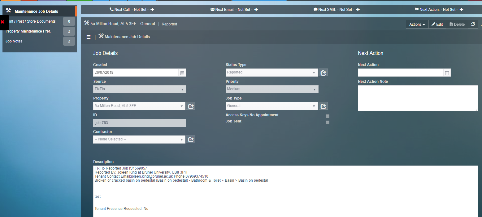Click the go-to icon next to Contractor

coord(191,139)
